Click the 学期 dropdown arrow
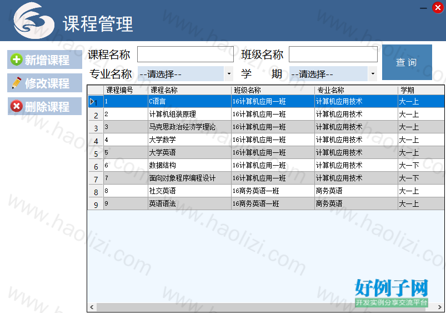The height and width of the screenshot is (313, 446). click(373, 74)
